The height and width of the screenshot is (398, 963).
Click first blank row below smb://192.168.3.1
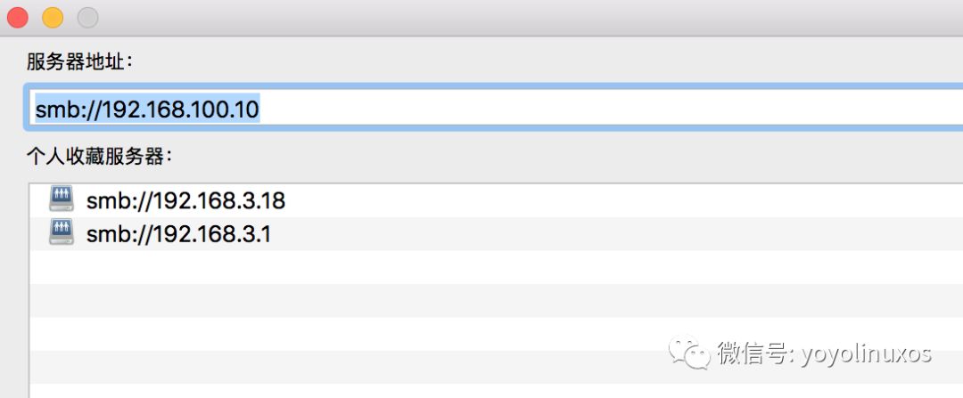pyautogui.click(x=497, y=267)
